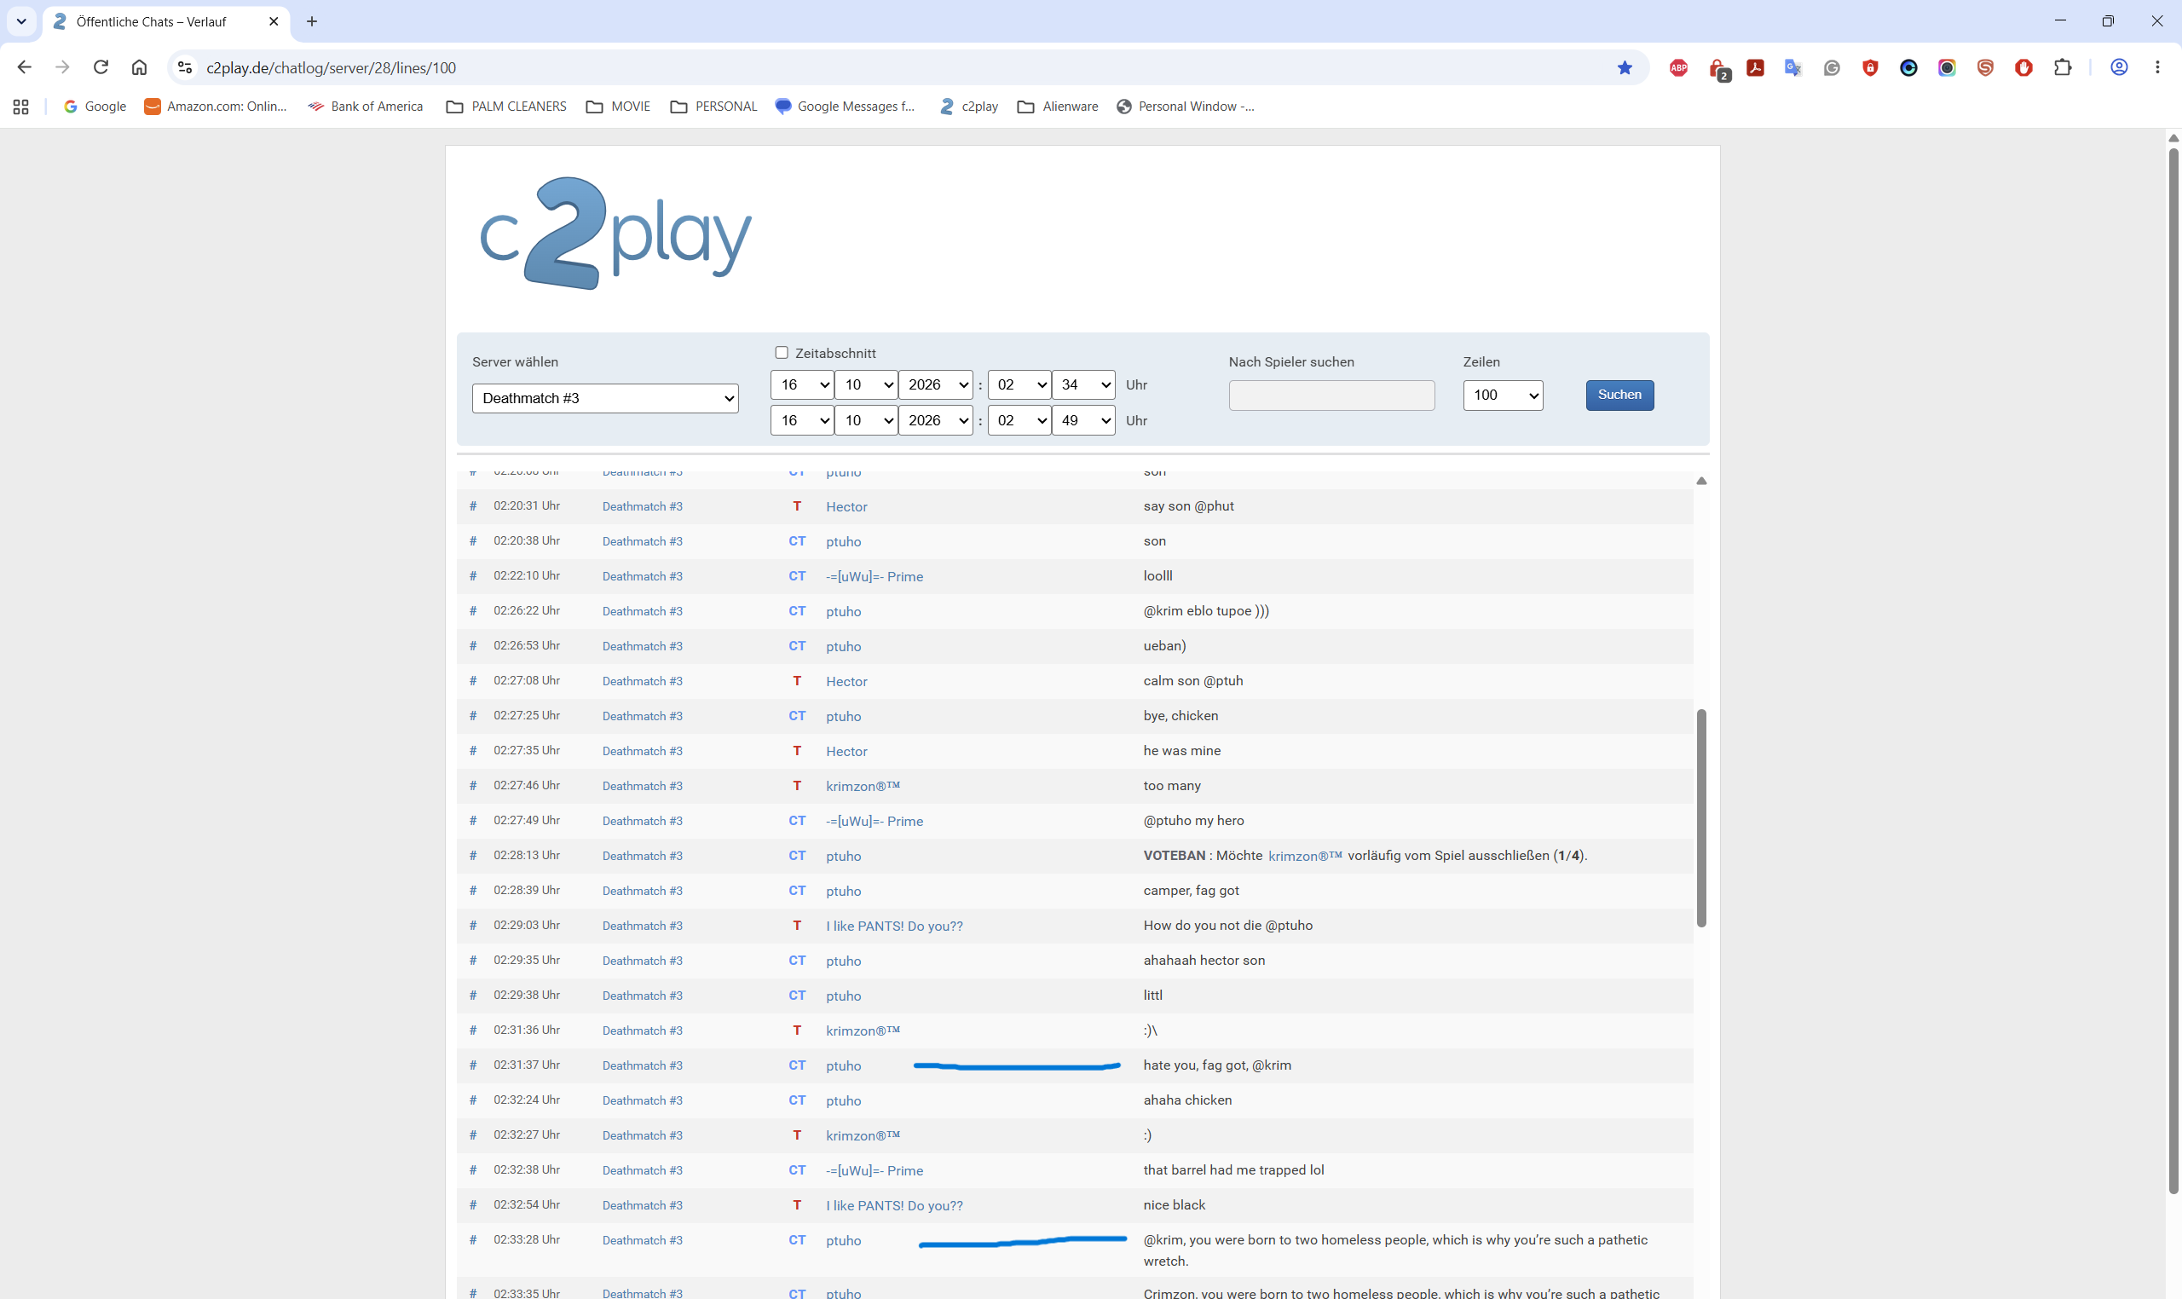Viewport: 2182px width, 1299px height.
Task: Open the apps grid in bookmarks bar
Action: tap(21, 107)
